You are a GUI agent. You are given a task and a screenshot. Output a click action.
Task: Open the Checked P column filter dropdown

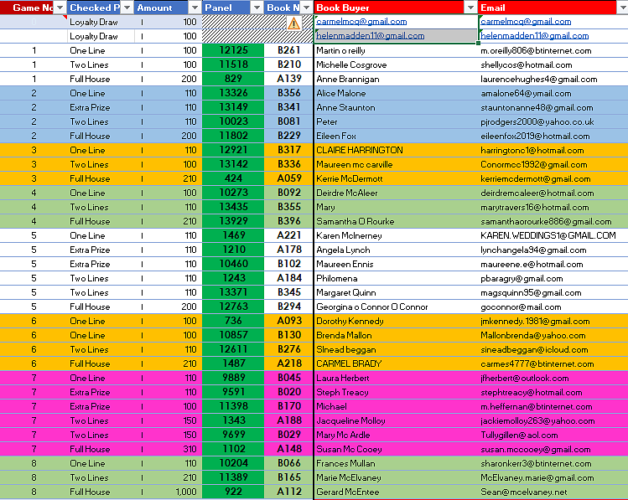[127, 8]
